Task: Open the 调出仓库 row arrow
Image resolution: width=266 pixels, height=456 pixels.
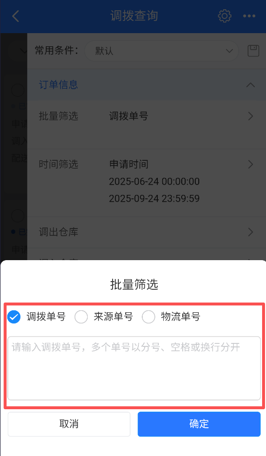Action: [250, 232]
